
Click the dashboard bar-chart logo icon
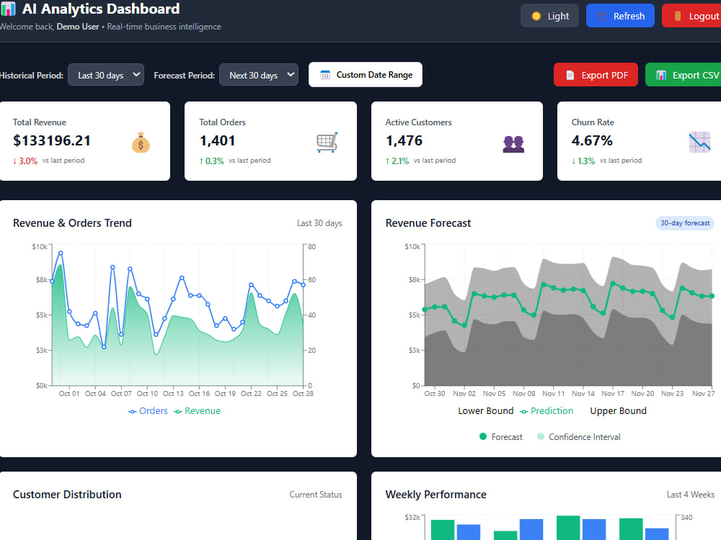[7, 9]
